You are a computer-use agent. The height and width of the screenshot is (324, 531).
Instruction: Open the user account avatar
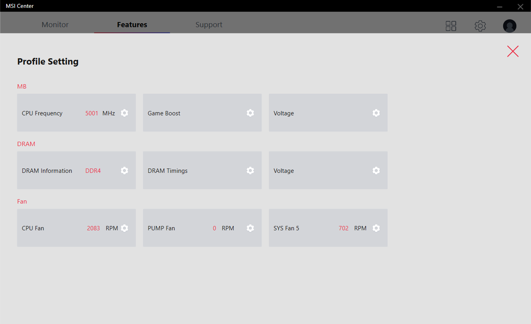pos(510,26)
